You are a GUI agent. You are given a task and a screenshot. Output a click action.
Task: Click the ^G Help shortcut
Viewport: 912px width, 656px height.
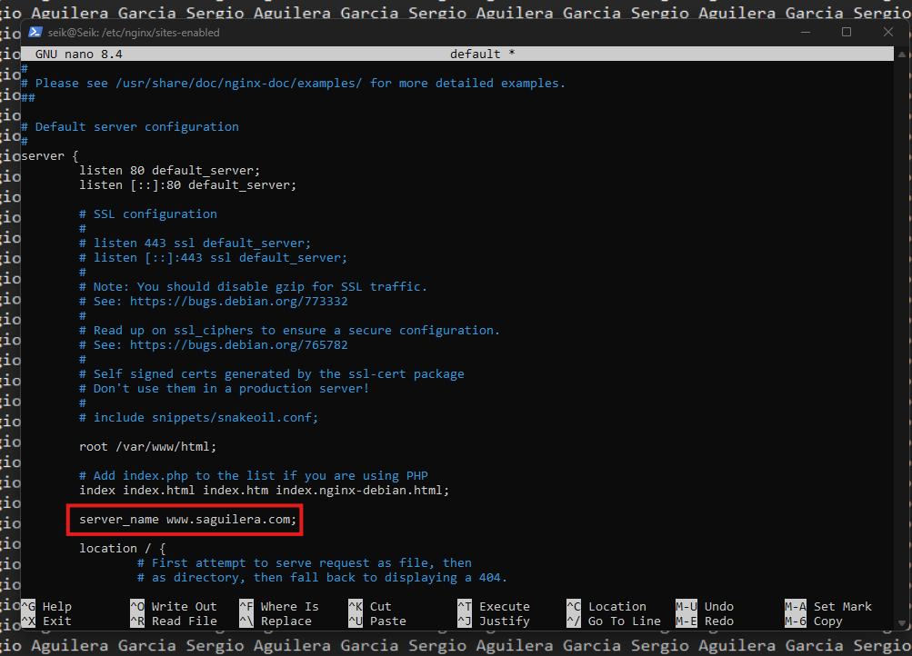[46, 607]
